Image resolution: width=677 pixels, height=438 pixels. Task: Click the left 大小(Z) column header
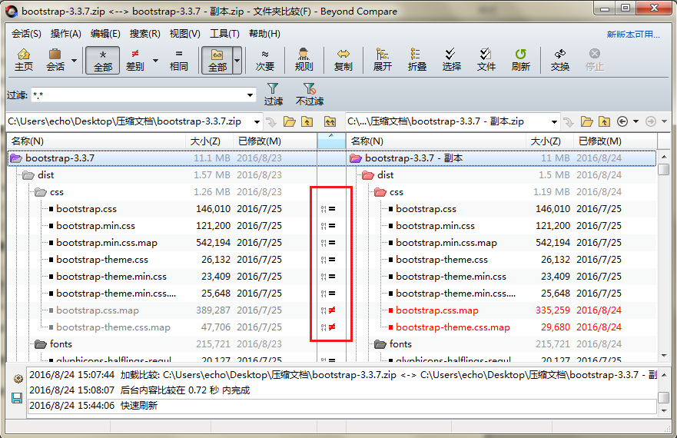[x=210, y=141]
